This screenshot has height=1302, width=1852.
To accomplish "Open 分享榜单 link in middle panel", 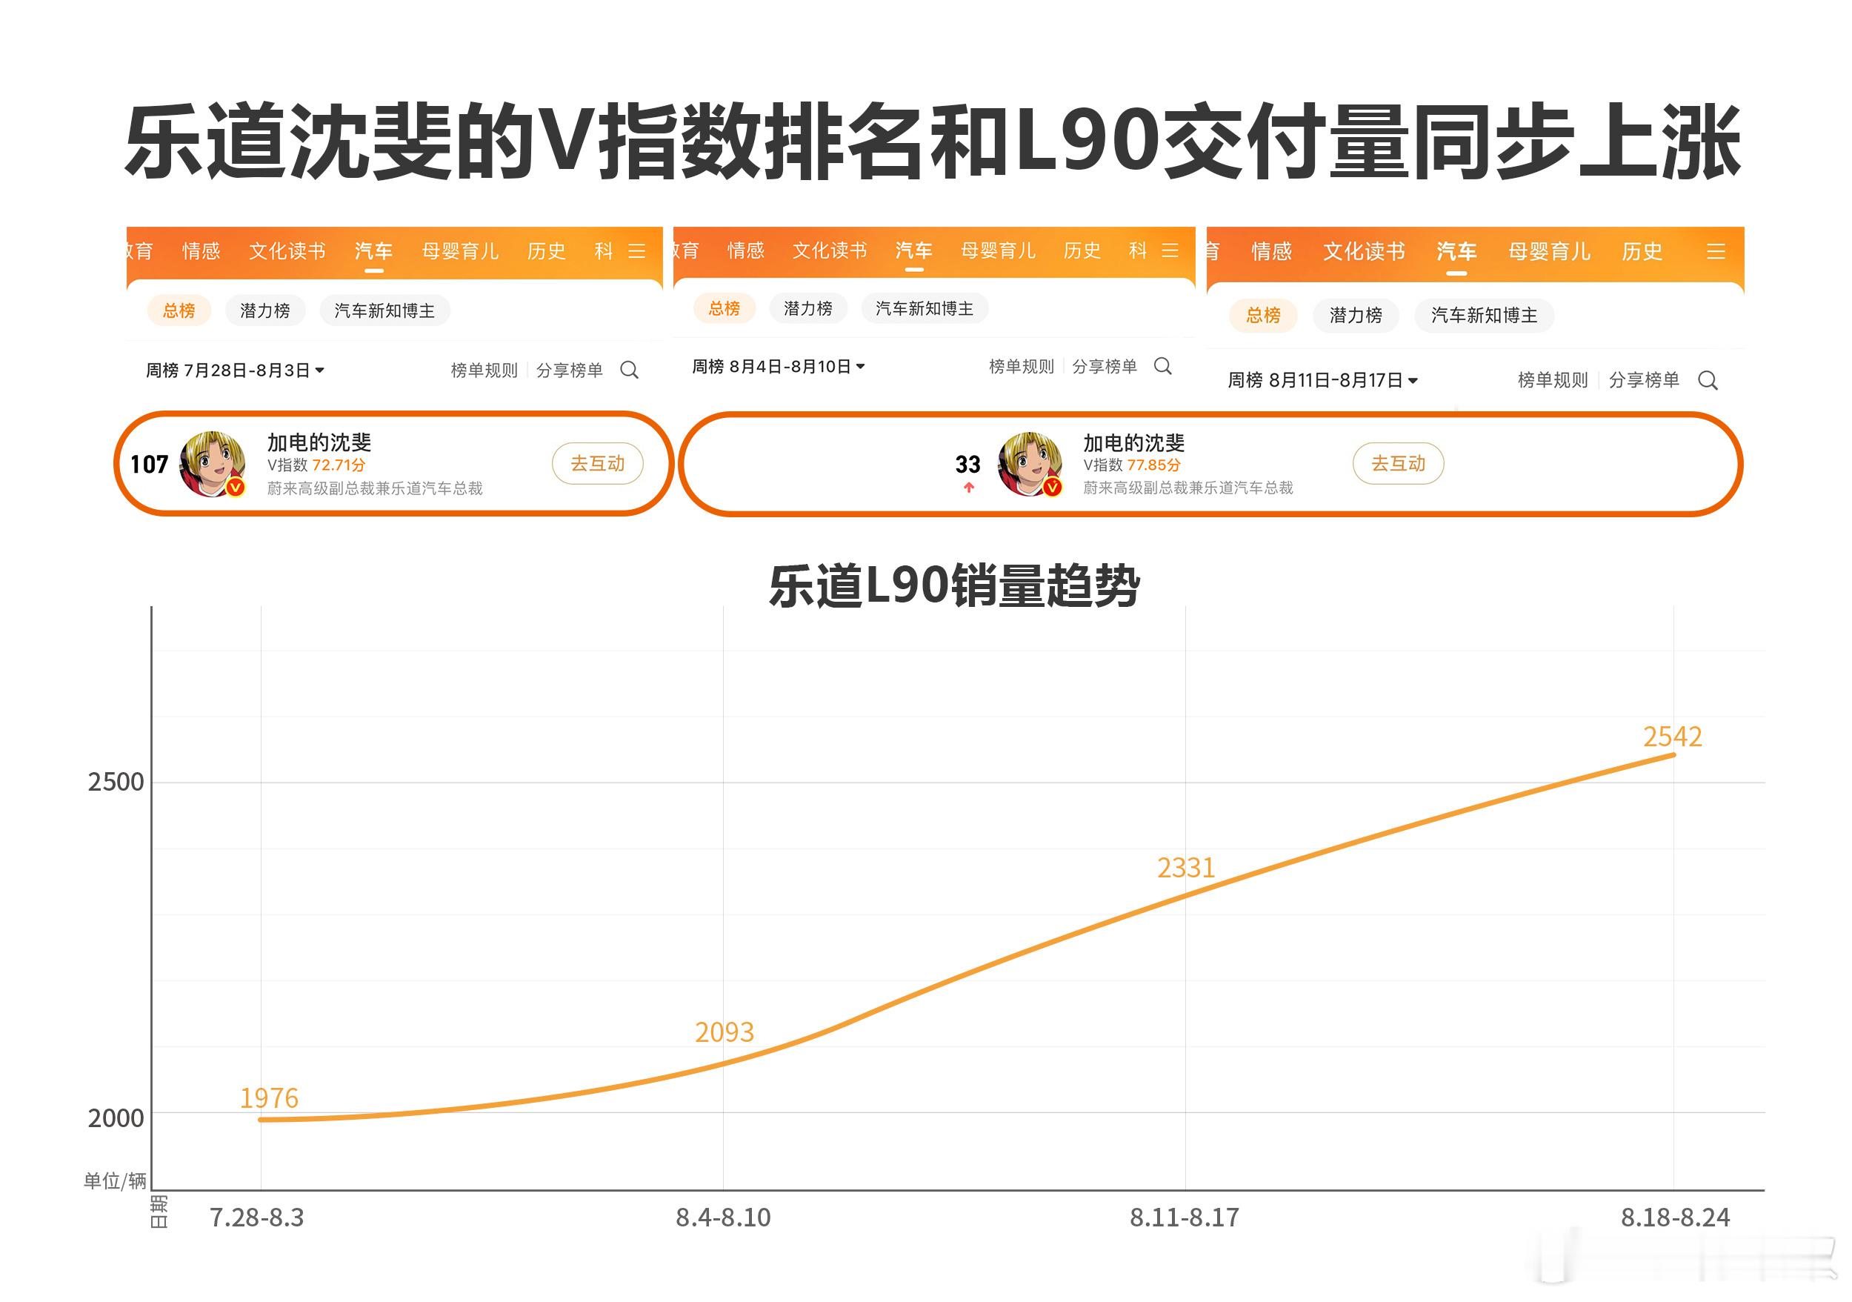I will [x=1105, y=366].
